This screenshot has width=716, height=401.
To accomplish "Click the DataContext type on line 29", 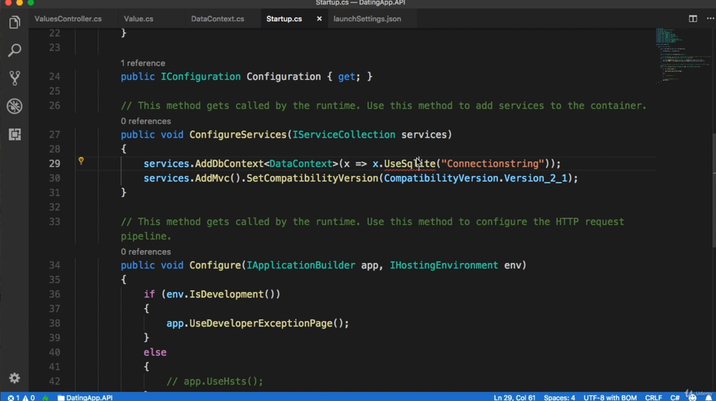I will coord(301,164).
